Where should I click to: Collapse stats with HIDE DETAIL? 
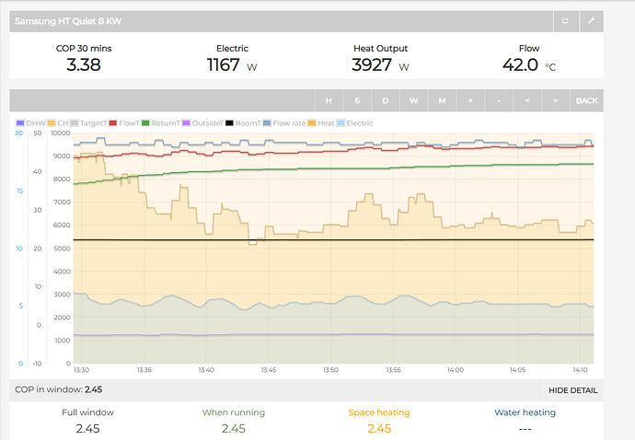coord(573,390)
